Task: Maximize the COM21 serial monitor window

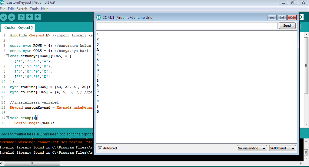Action: pyautogui.click(x=282, y=18)
